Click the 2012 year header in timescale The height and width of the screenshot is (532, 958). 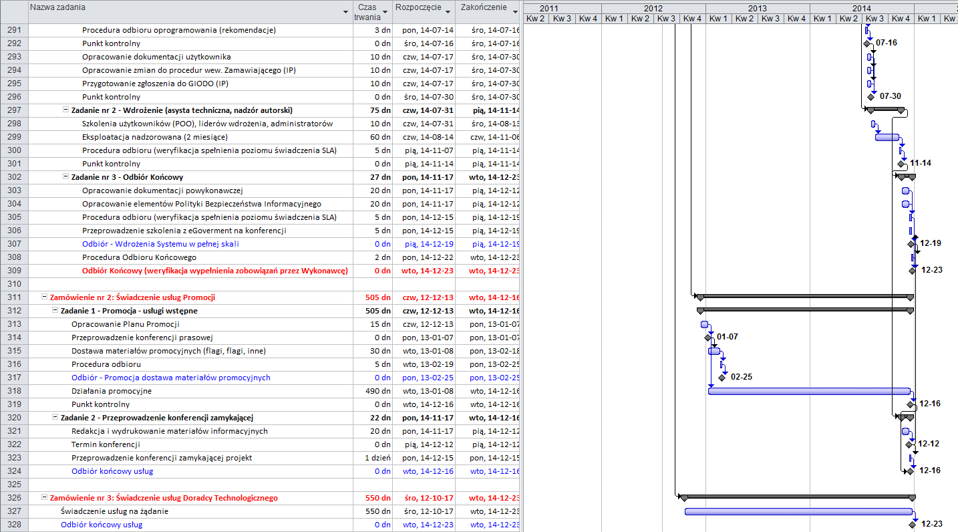pos(653,8)
